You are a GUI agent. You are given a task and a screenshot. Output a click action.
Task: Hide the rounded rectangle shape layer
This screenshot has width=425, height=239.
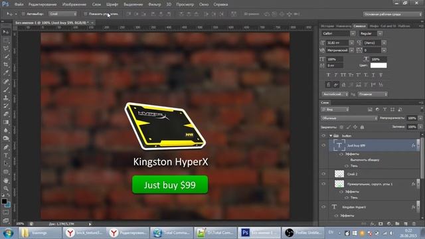(x=323, y=184)
